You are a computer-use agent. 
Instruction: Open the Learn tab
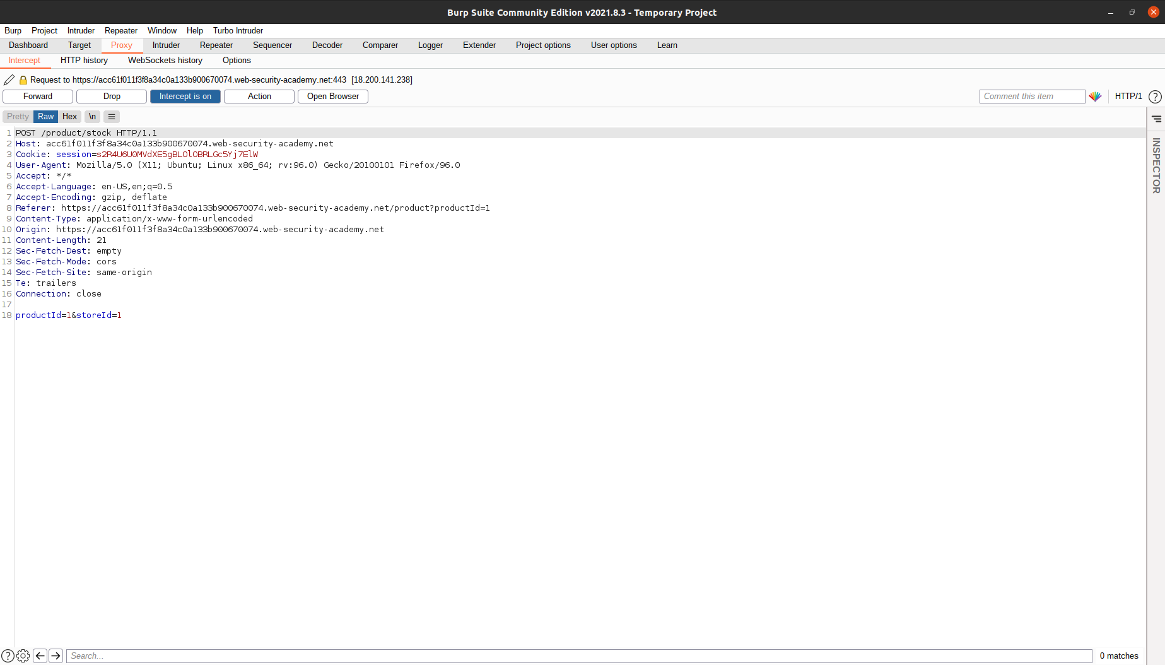[667, 45]
